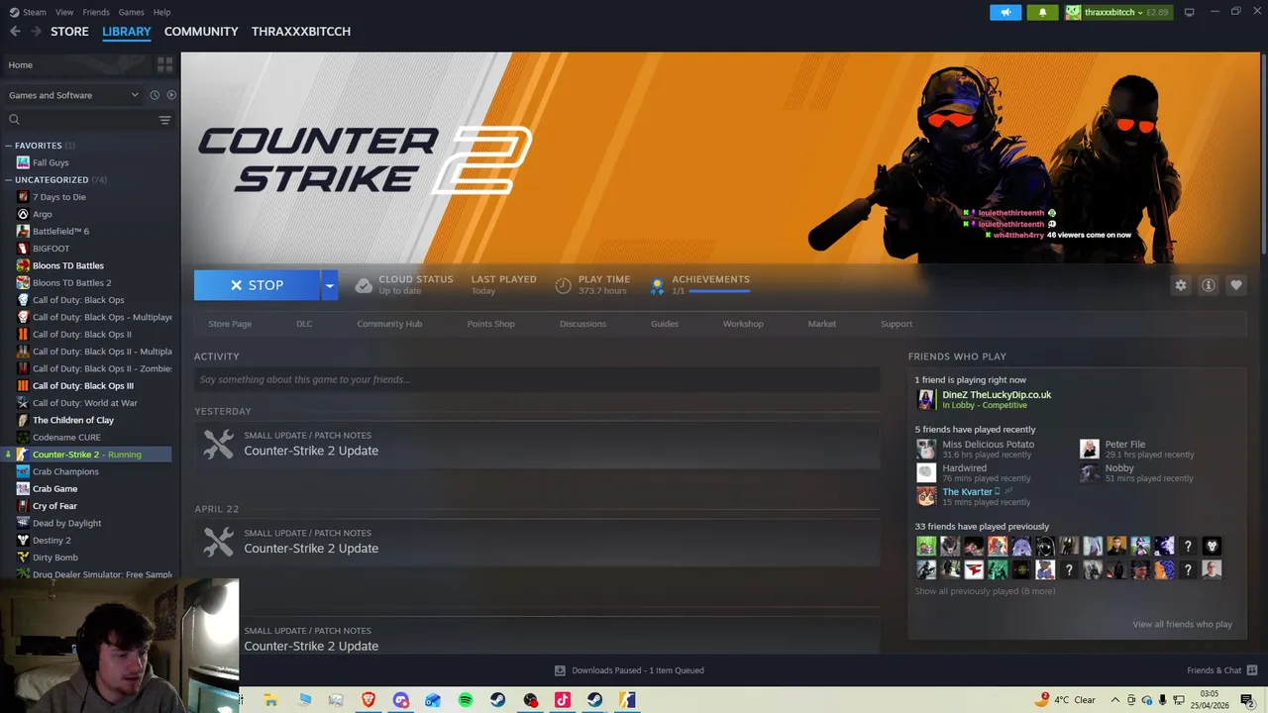
Task: Open the notifications bell icon
Action: [x=1042, y=12]
